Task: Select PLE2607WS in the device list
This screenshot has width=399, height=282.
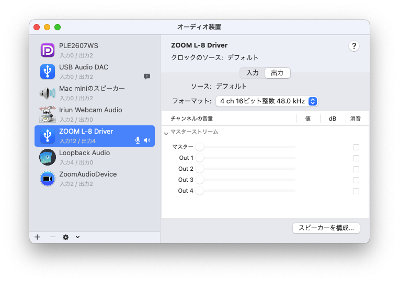Action: pyautogui.click(x=95, y=50)
